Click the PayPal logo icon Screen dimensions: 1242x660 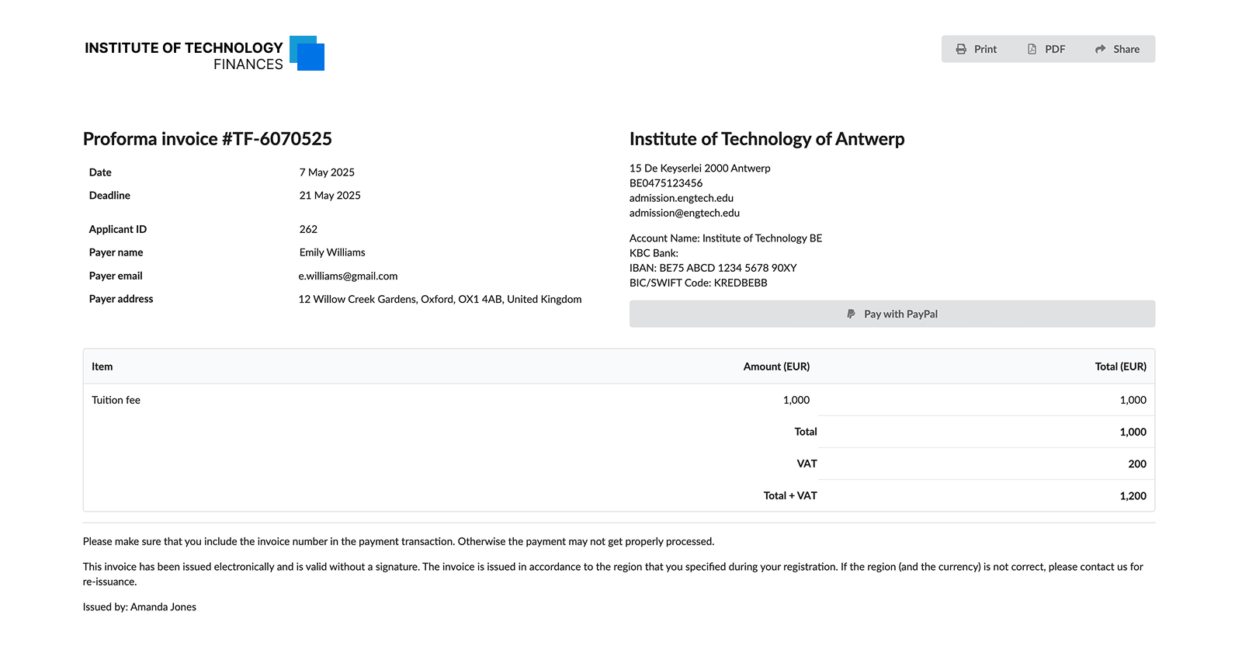point(851,314)
